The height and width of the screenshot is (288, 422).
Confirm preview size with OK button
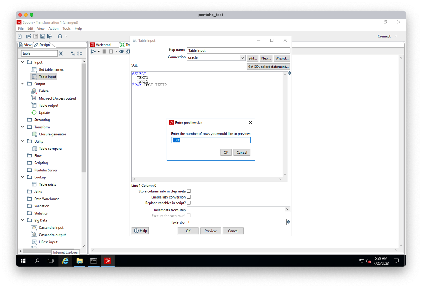click(x=226, y=153)
